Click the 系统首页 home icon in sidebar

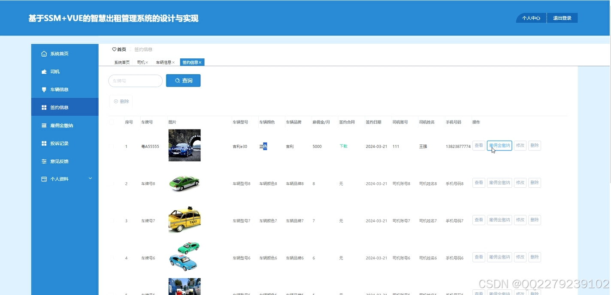click(x=44, y=53)
